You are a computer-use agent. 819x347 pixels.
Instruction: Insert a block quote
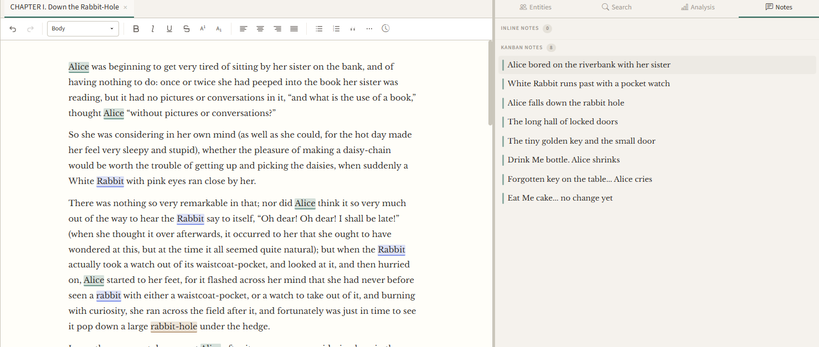(x=353, y=29)
